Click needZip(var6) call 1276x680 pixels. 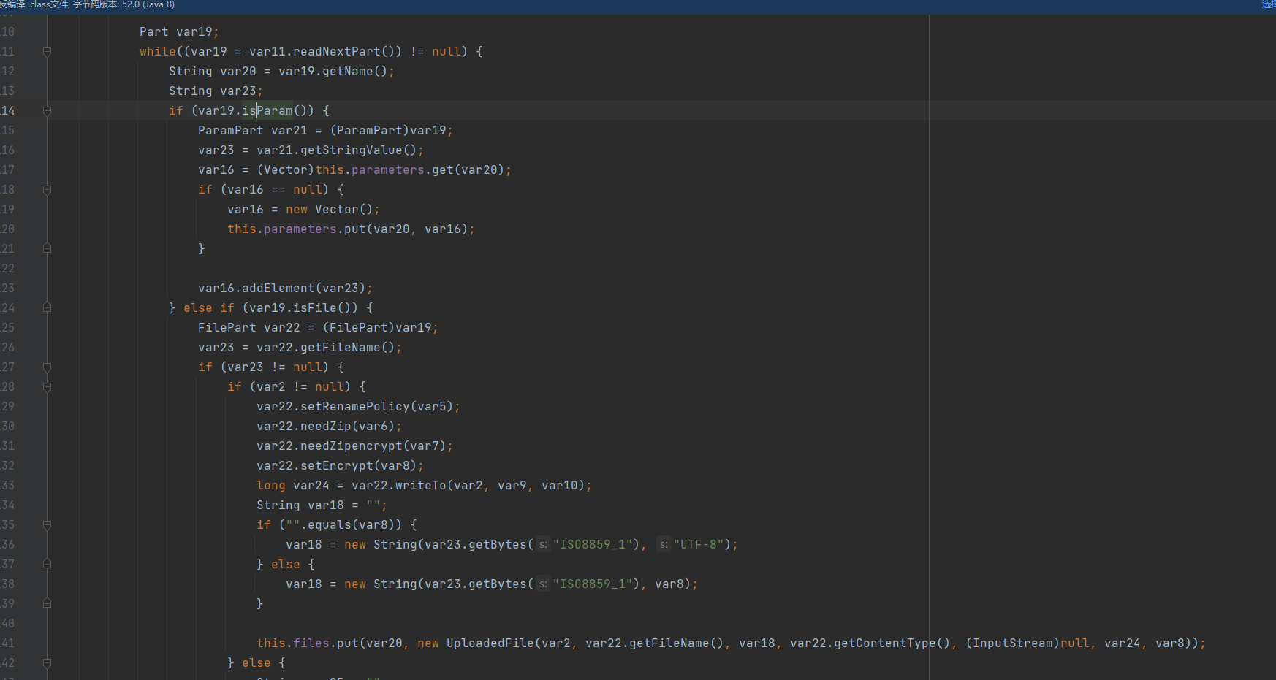click(347, 427)
